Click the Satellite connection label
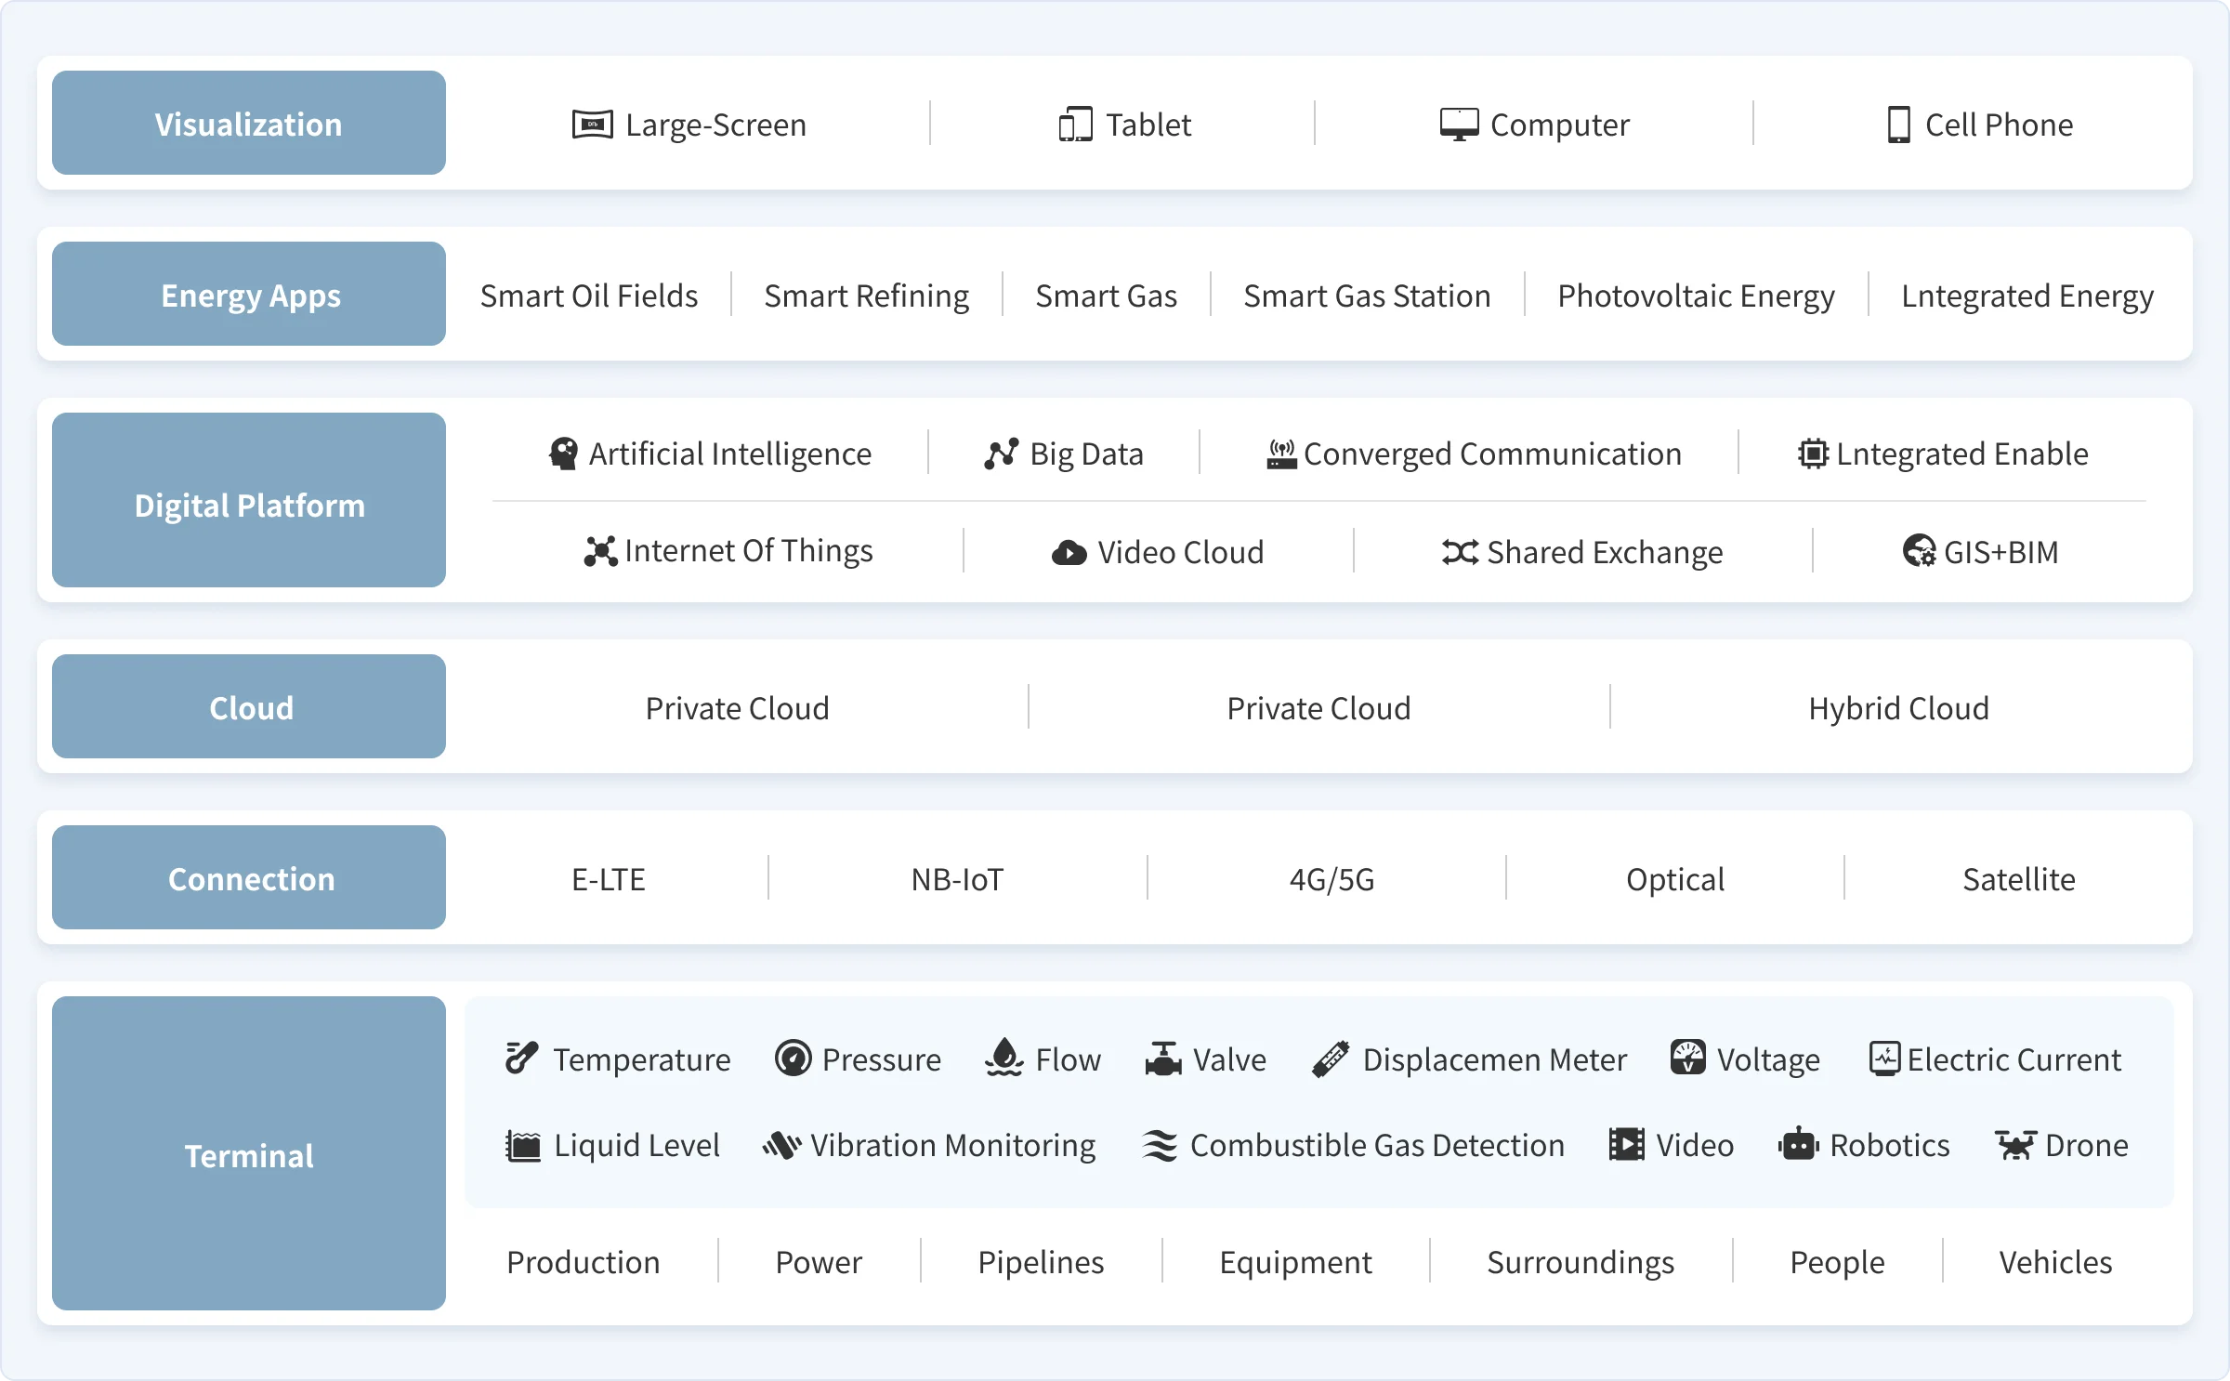This screenshot has height=1381, width=2230. pyautogui.click(x=2019, y=879)
